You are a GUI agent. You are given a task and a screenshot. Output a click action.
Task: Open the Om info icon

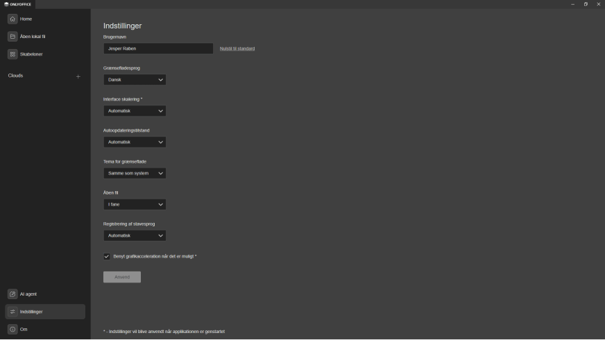point(12,330)
